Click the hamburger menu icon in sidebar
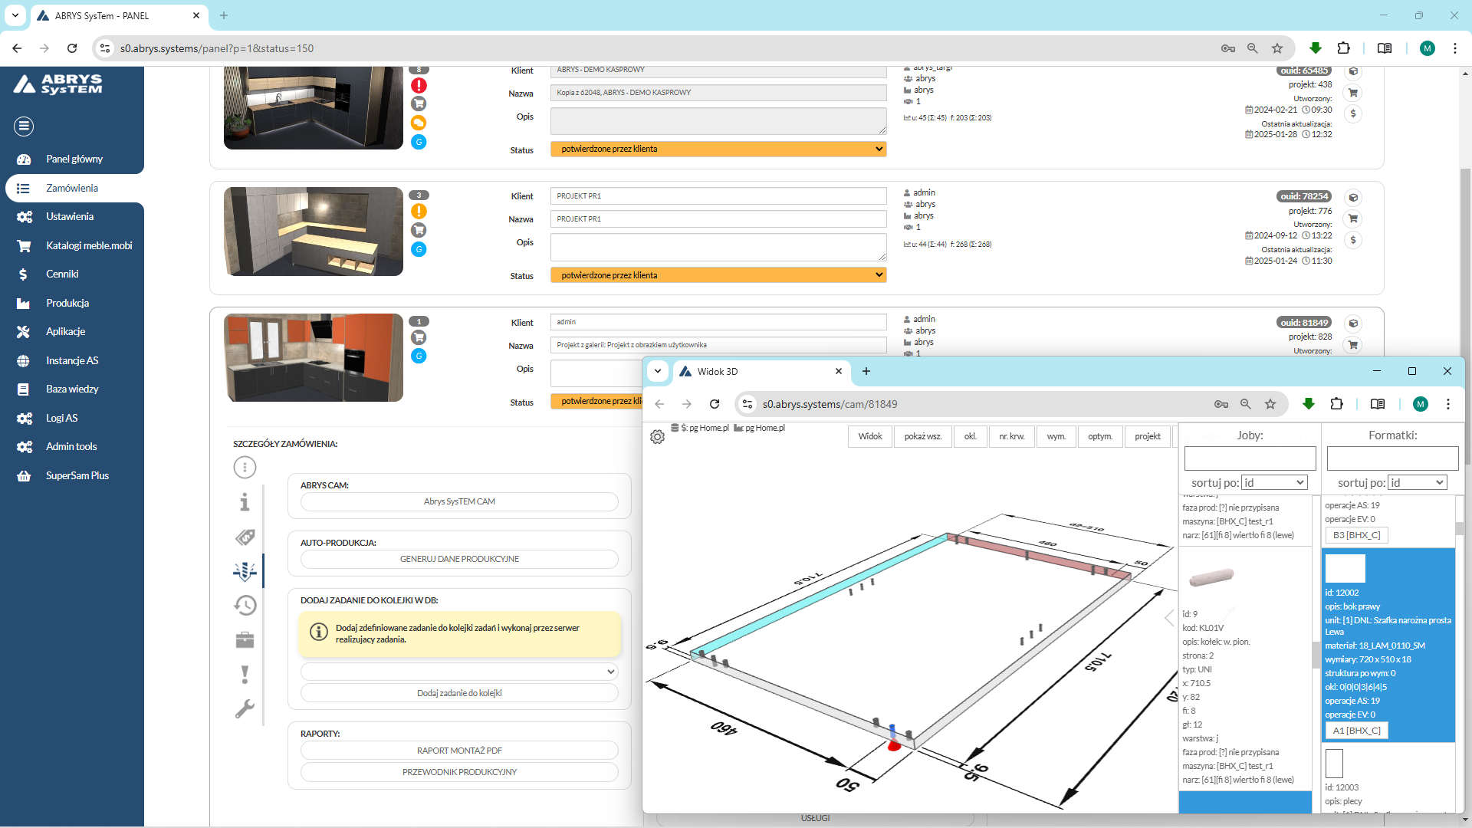The image size is (1472, 828). 24,126
